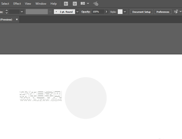The image size is (182, 139).
Task: Click the align to pixel grid icon
Action: pos(176,11)
